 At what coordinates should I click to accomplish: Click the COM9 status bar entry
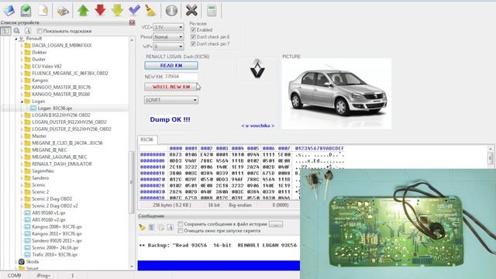click(15, 276)
